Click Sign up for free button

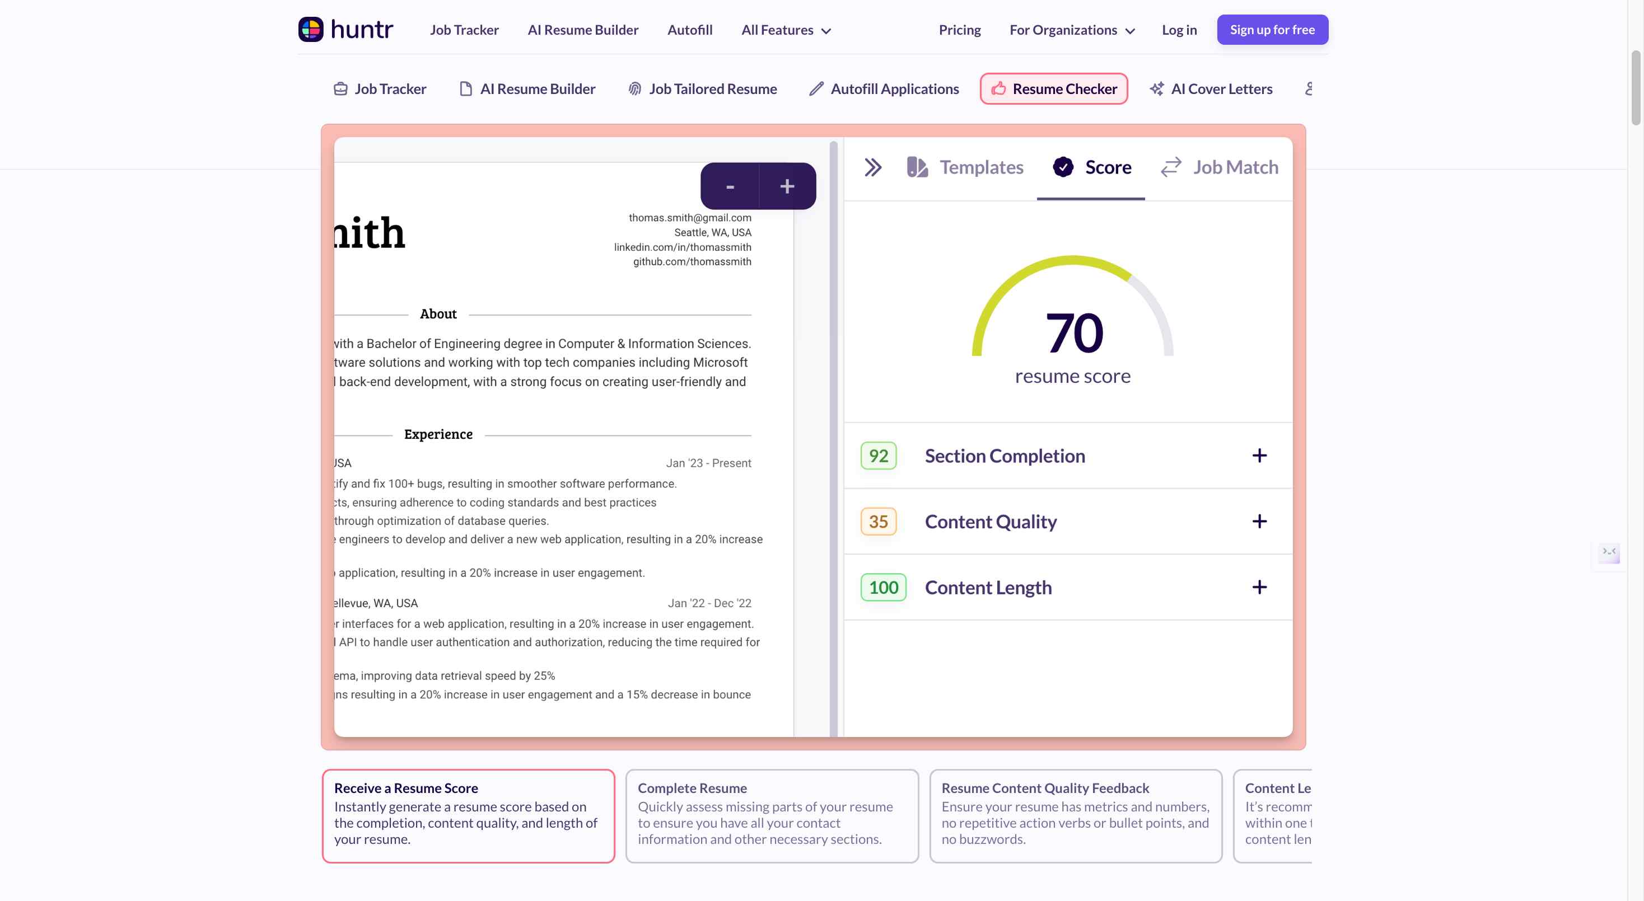pyautogui.click(x=1272, y=30)
